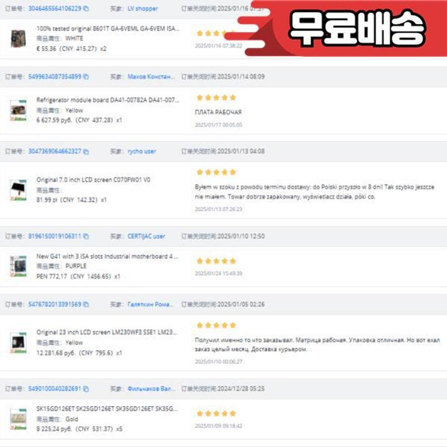447x447 pixels.
Task: Click copy icon after order 5490100040282691
Action: [86, 389]
